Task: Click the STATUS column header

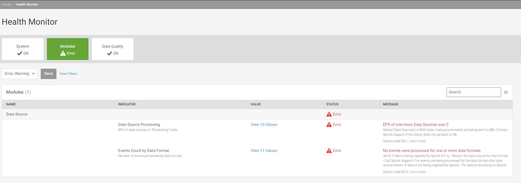Action: 332,104
